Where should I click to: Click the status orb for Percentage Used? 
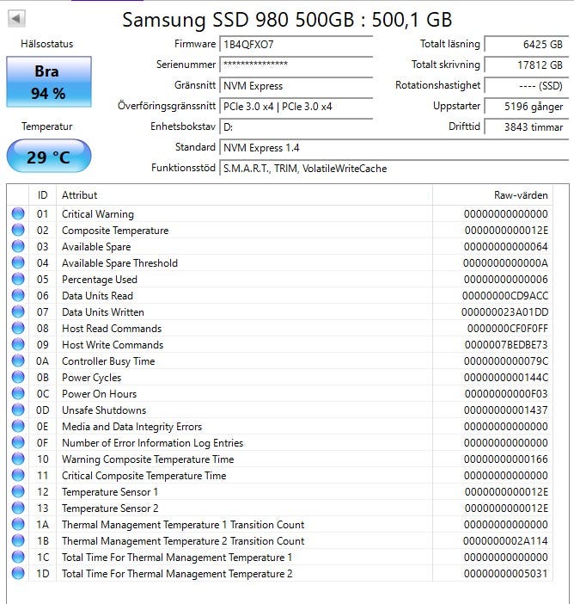(x=18, y=279)
